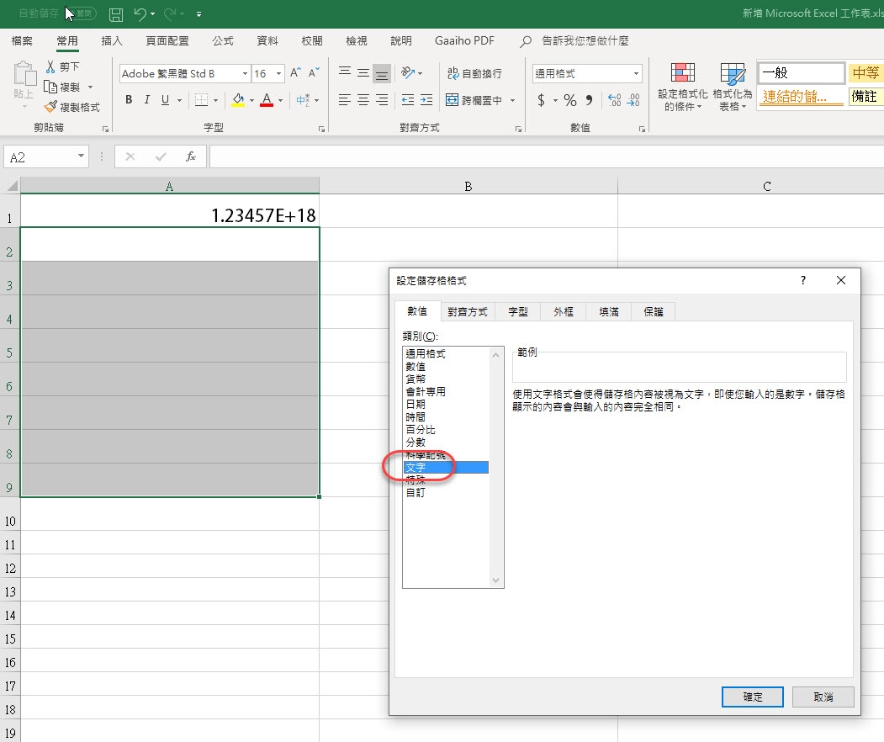This screenshot has height=742, width=884.
Task: Click the Save icon in title bar
Action: [x=116, y=14]
